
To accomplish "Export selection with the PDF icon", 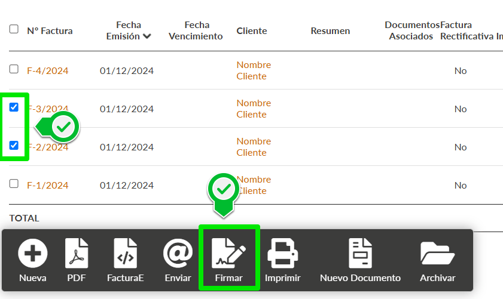I will point(77,253).
